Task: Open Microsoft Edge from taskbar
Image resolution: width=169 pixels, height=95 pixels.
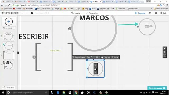Action: pos(58,93)
